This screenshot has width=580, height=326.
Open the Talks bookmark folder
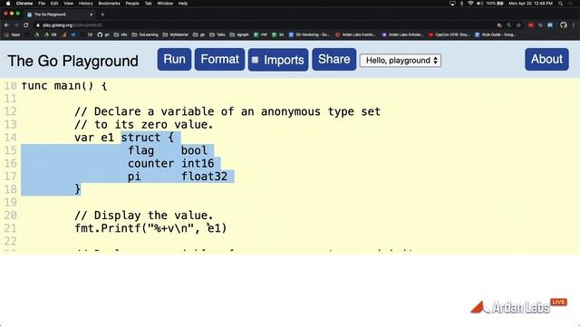217,34
